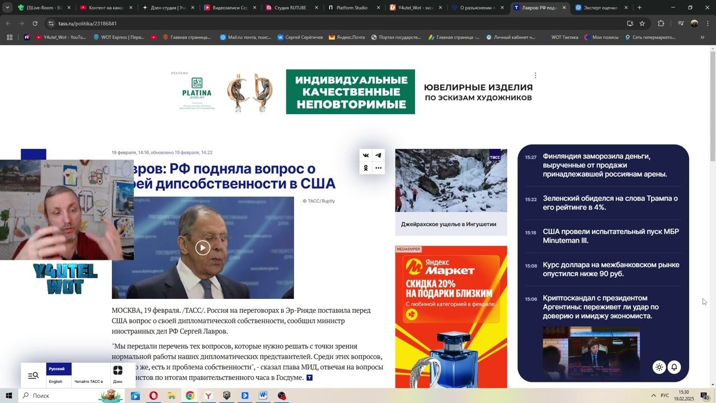This screenshot has height=403, width=716.
Task: Close the active Лавров TASS tab
Action: click(x=564, y=8)
